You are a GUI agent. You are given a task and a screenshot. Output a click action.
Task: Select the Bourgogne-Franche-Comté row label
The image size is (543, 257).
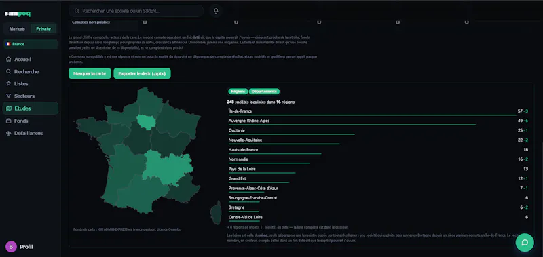pos(252,198)
